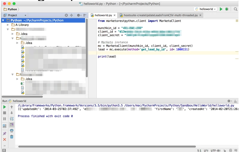Click the Restore Layout icon
This screenshot has height=152, width=240.
coord(4,126)
